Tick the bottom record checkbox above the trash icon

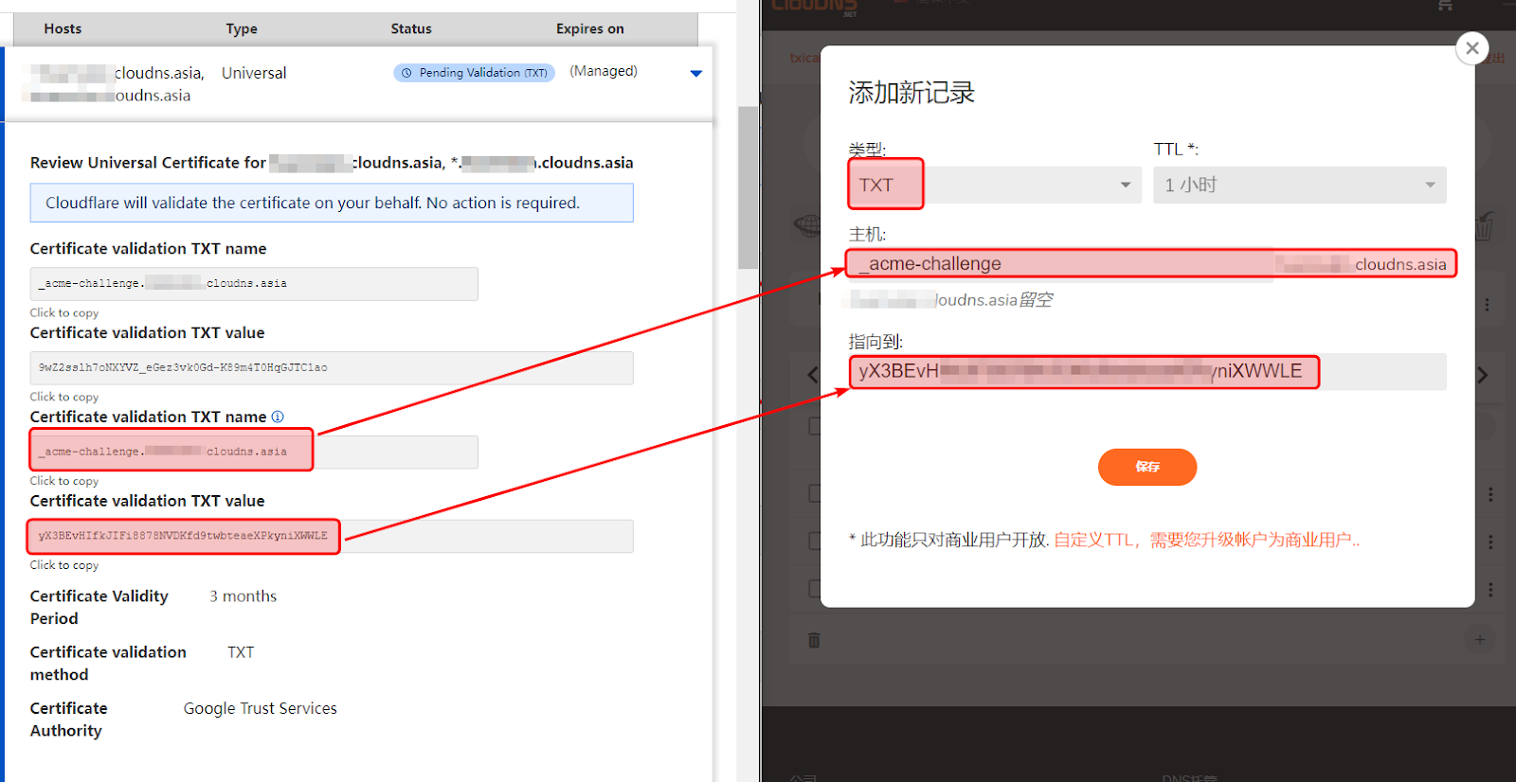coord(814,588)
